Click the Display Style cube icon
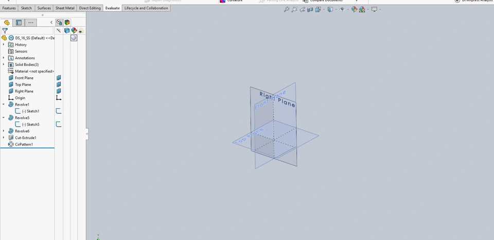This screenshot has height=240, width=494. click(x=330, y=10)
